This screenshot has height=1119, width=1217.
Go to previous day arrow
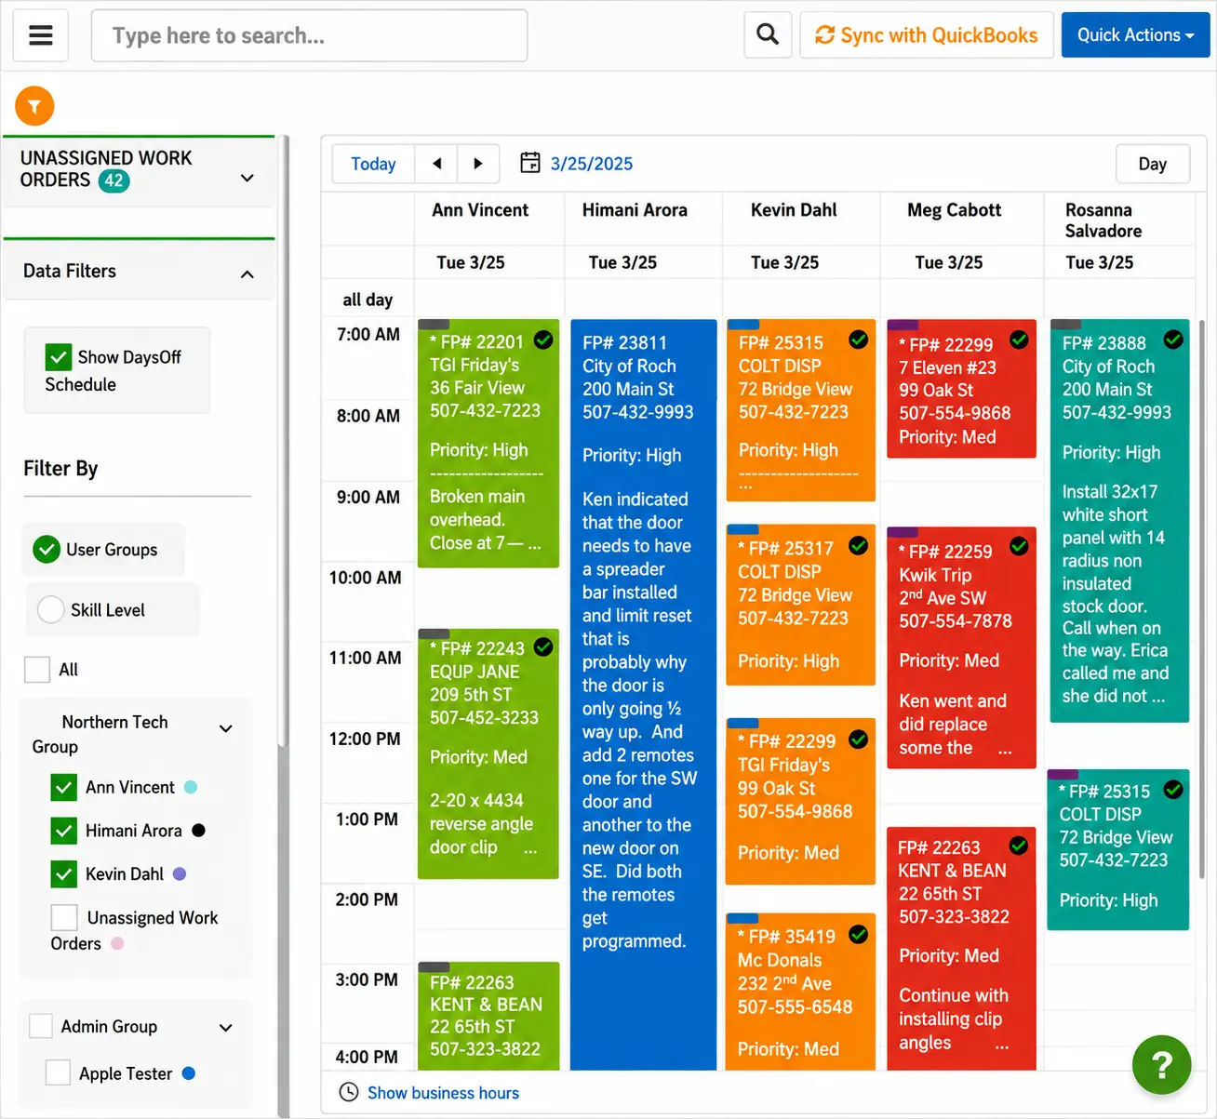436,164
